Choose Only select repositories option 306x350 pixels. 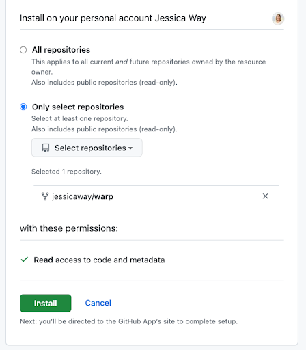pos(23,107)
